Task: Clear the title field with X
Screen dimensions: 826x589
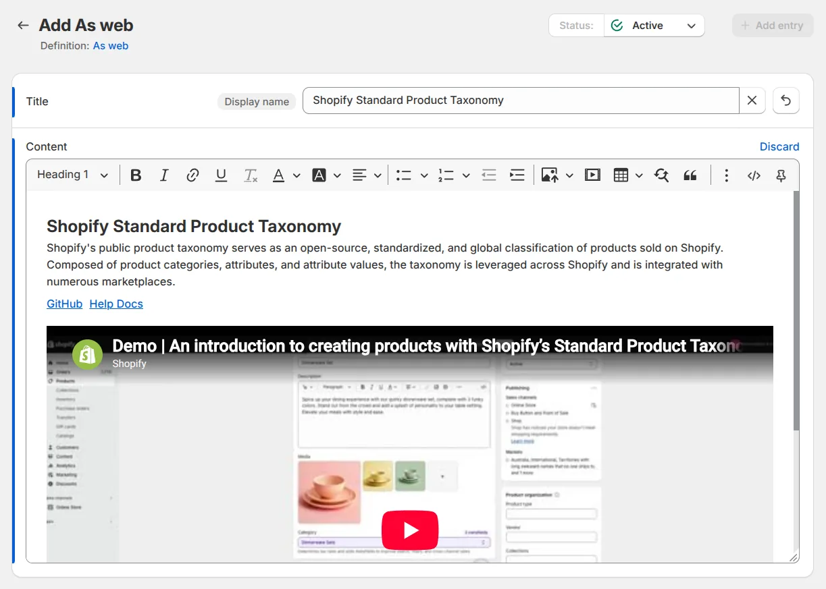Action: (752, 101)
